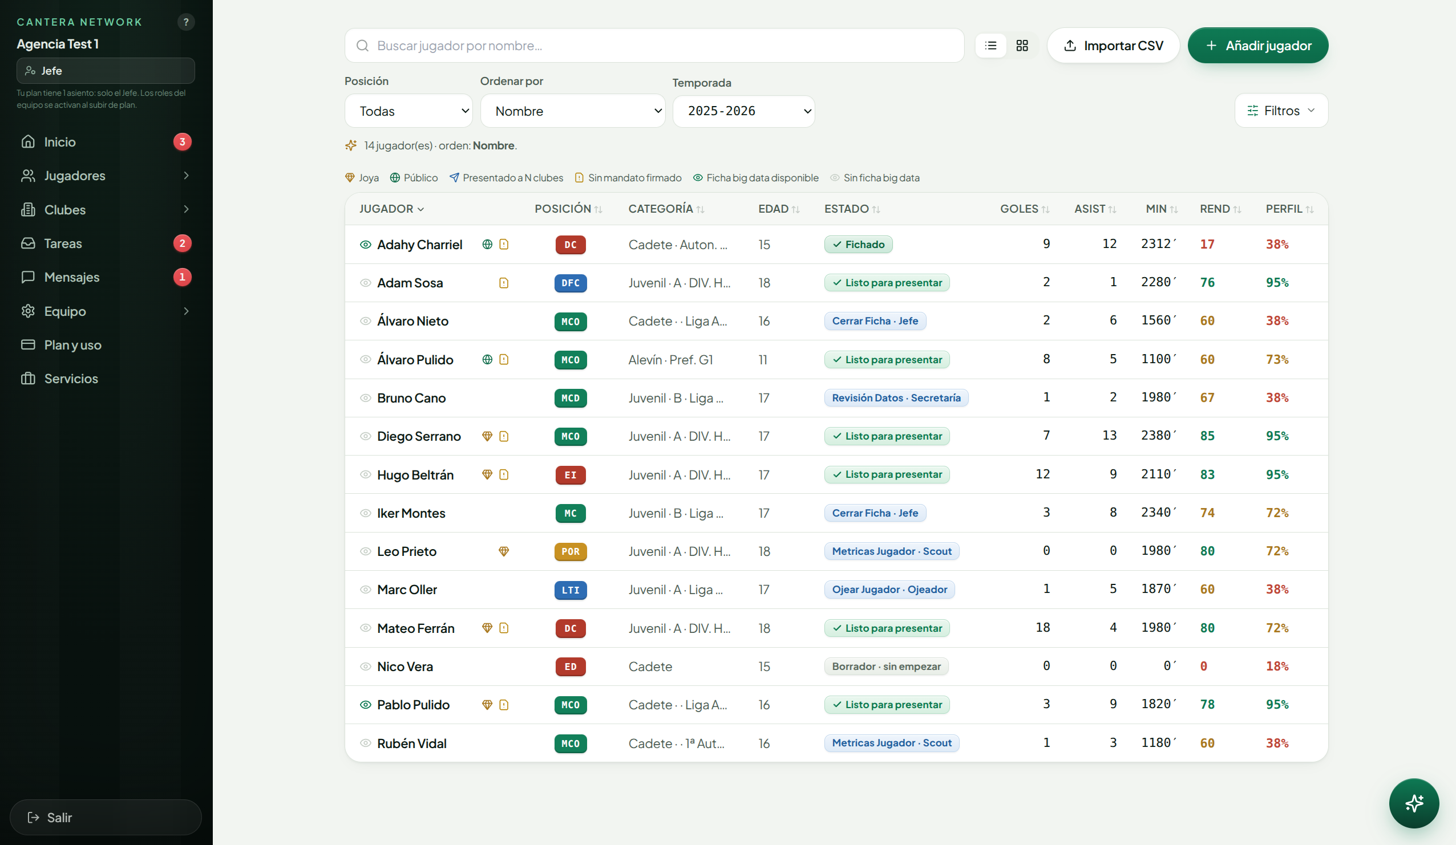
Task: Expand the Filtros panel
Action: (x=1281, y=110)
